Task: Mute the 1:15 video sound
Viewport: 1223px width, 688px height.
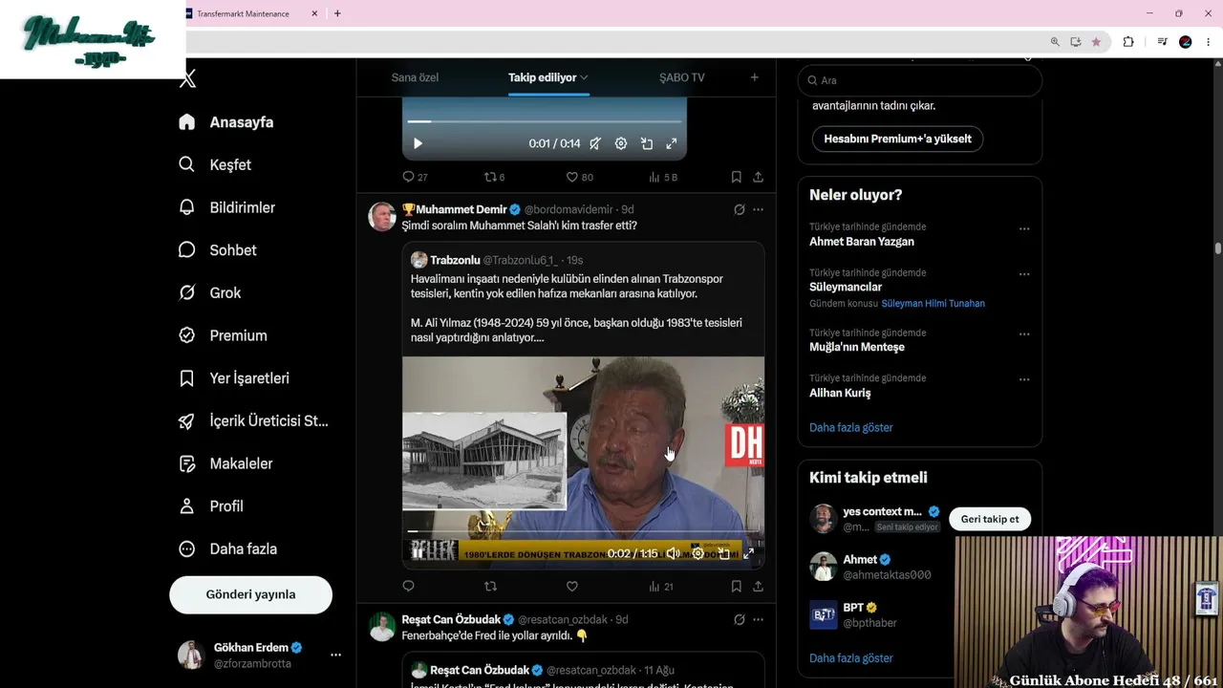Action: tap(673, 553)
